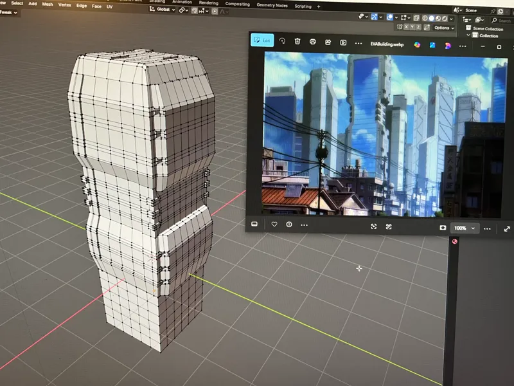Collapse the Collection in outliner

click(x=468, y=35)
